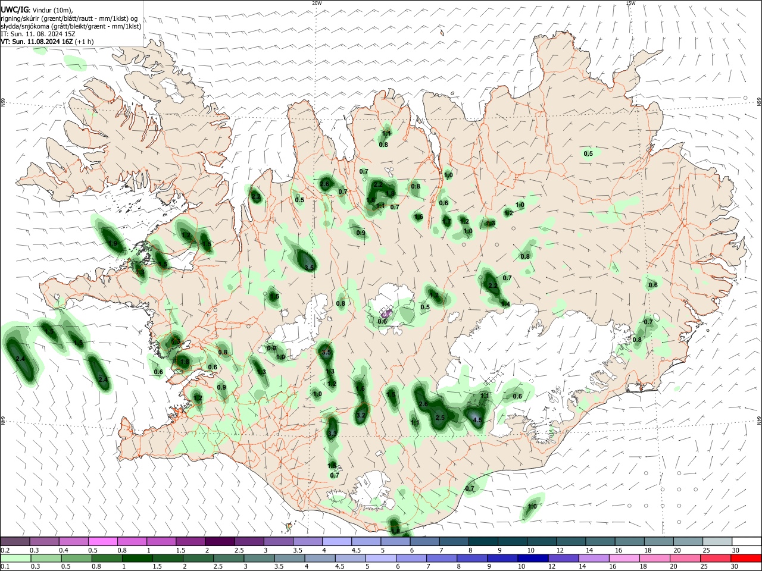Select the 'IT: Sun. 11. 08. 2024 15Z' line
762x571 pixels.
(38, 34)
